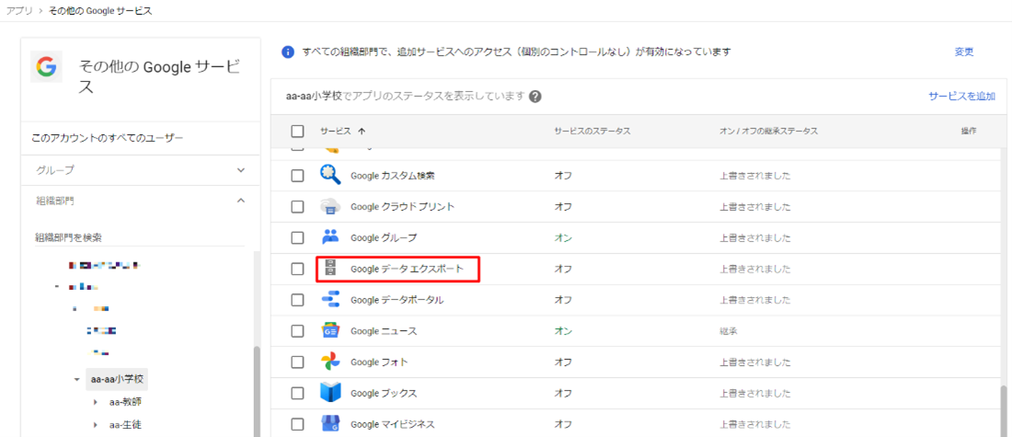Click 継承 status in Google ニュース row
The height and width of the screenshot is (437, 1012).
point(729,331)
